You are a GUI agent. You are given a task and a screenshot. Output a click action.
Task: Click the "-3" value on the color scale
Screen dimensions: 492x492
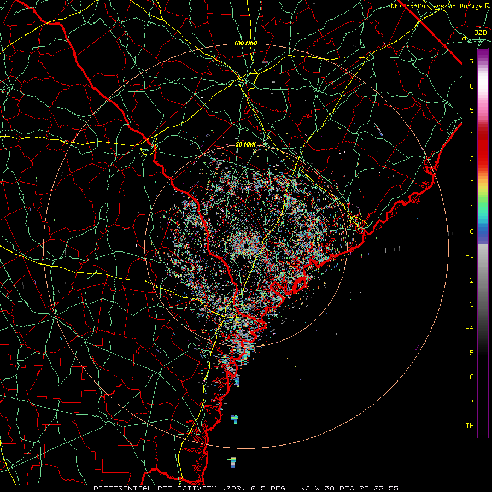pos(470,304)
